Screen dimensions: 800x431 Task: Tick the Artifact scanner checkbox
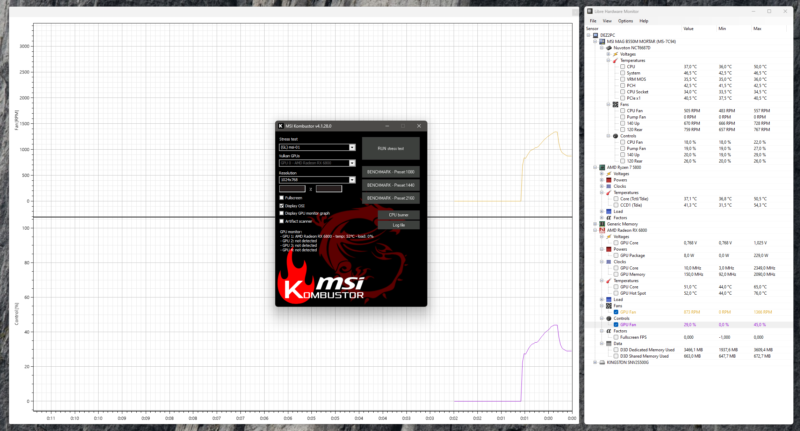[x=282, y=221]
